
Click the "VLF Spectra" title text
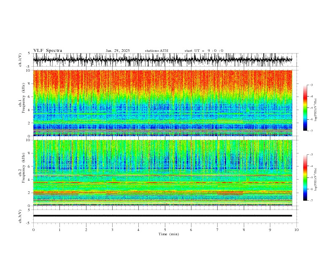[48, 51]
